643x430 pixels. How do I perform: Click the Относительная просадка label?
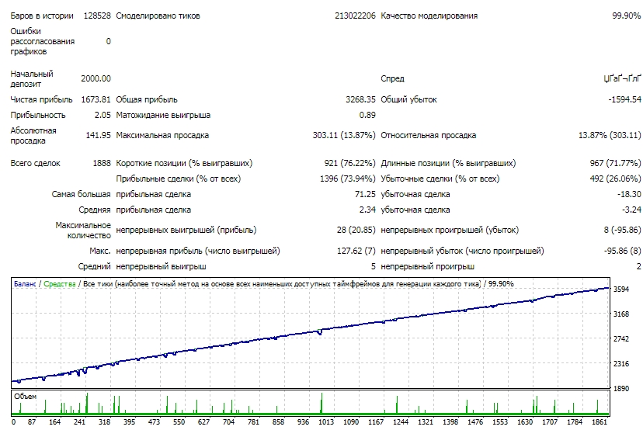(x=428, y=135)
